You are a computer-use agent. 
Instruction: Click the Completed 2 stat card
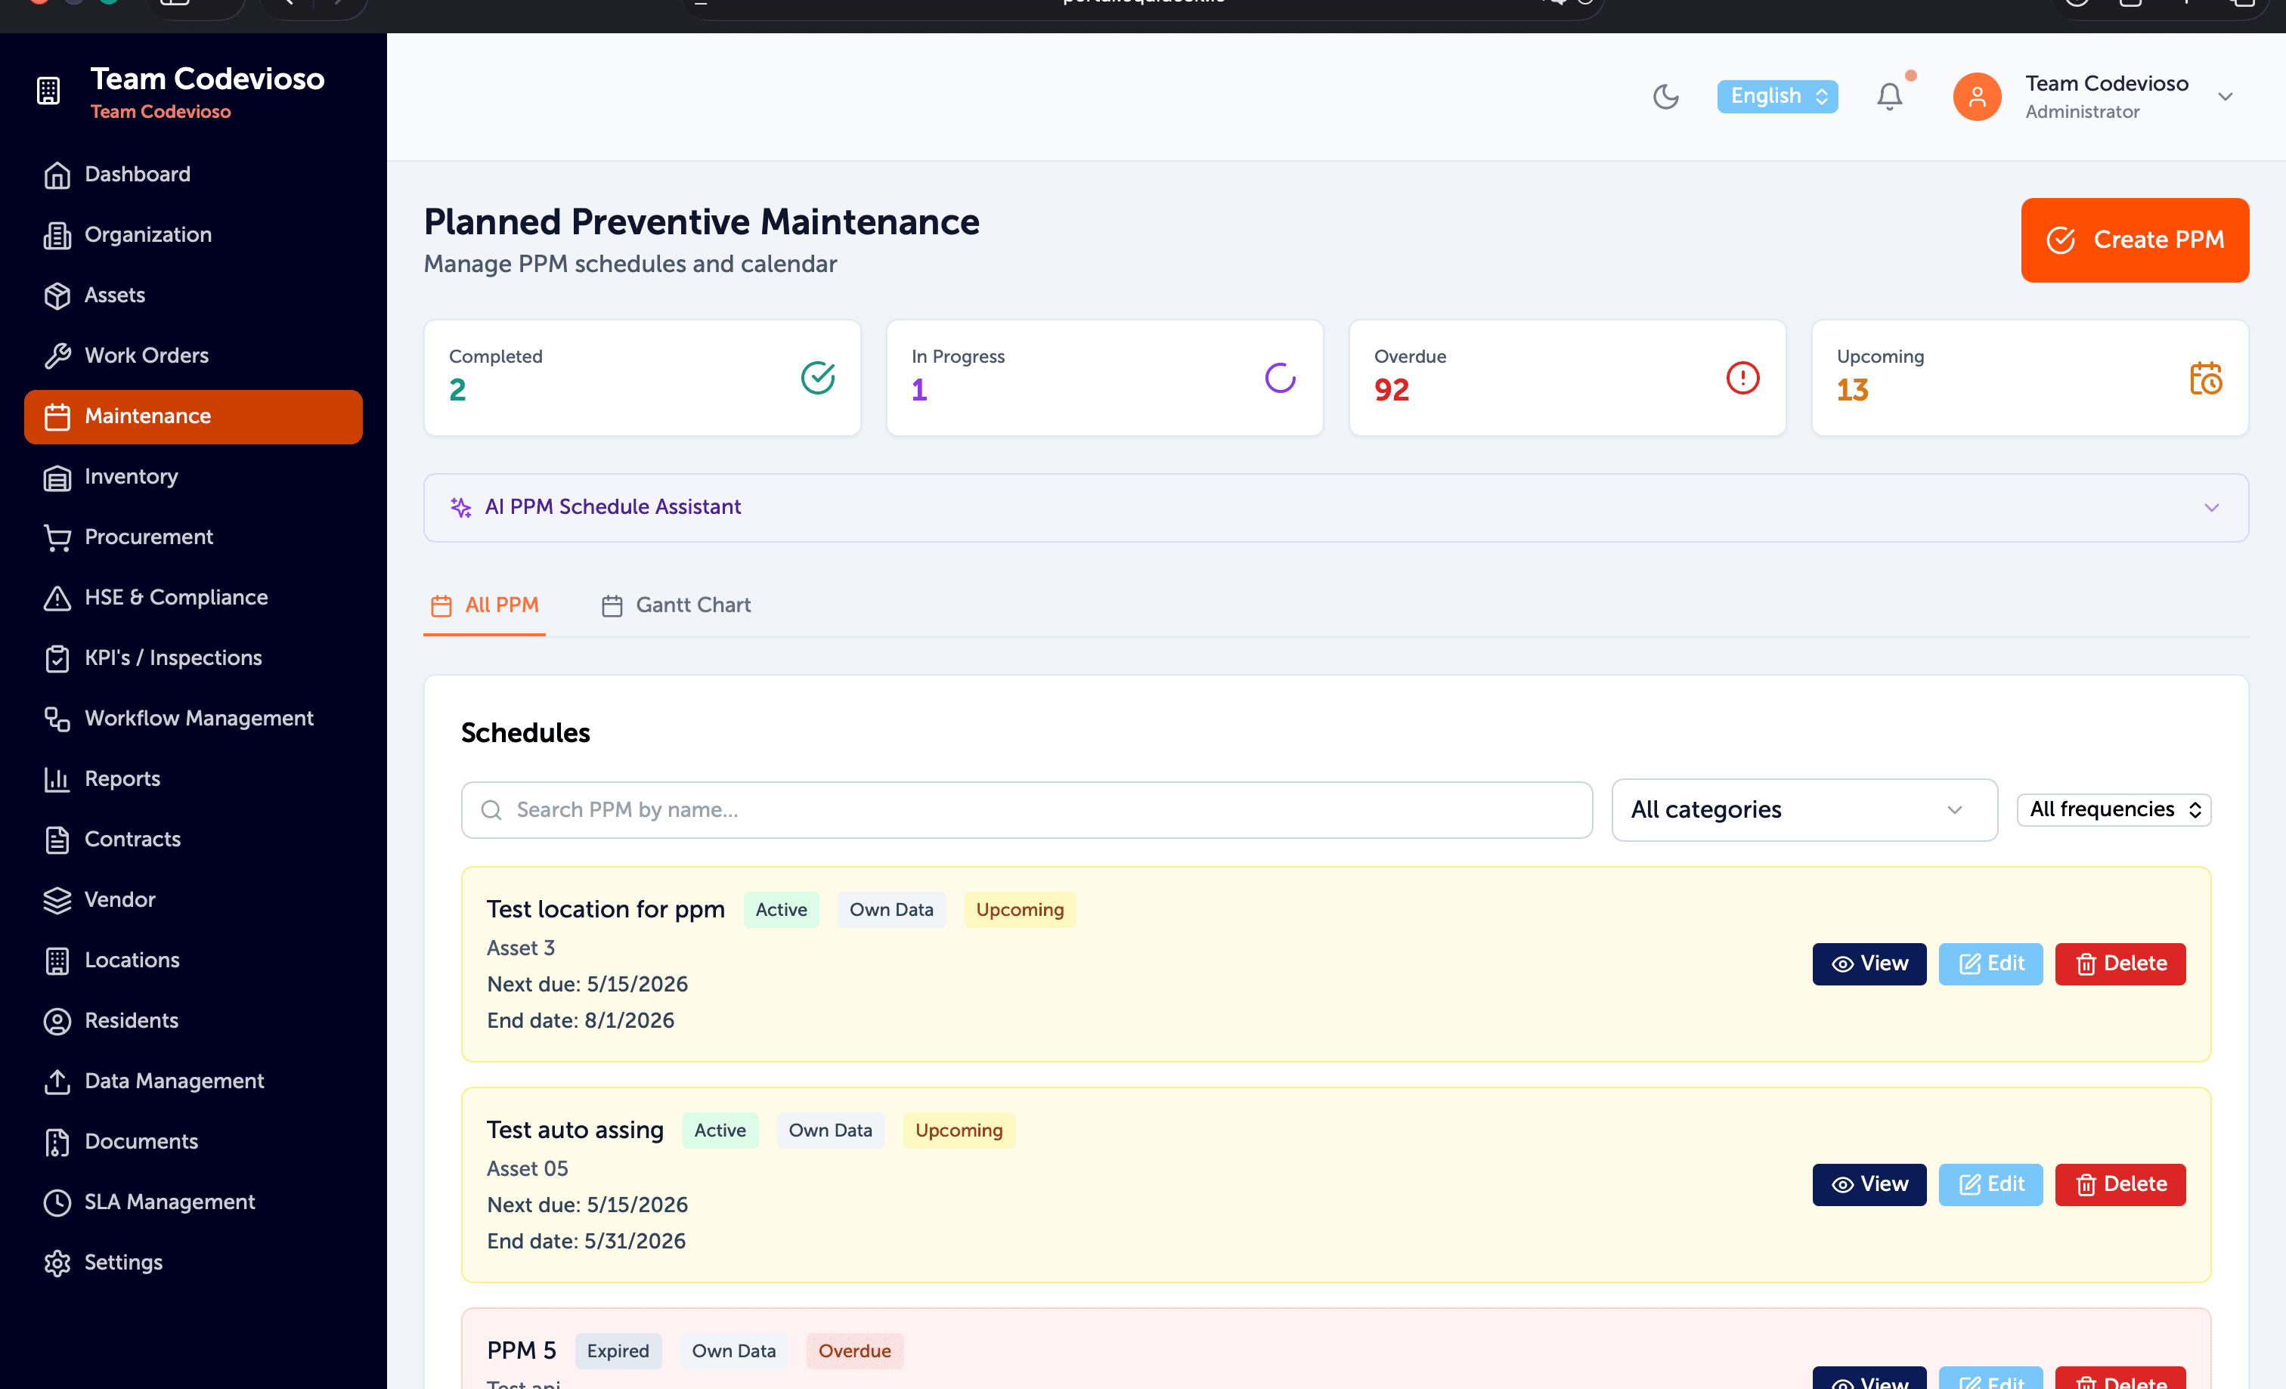tap(642, 377)
